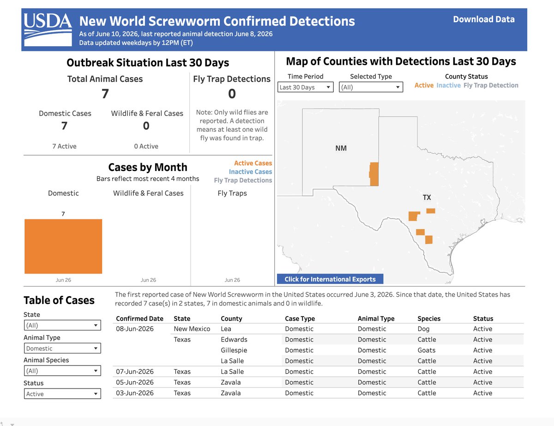Open the Animal Type filter dropdown
The height and width of the screenshot is (426, 554).
click(x=62, y=348)
